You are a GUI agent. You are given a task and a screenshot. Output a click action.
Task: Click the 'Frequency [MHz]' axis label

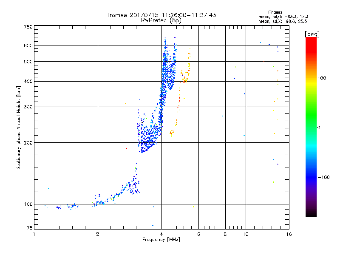click(x=161, y=240)
